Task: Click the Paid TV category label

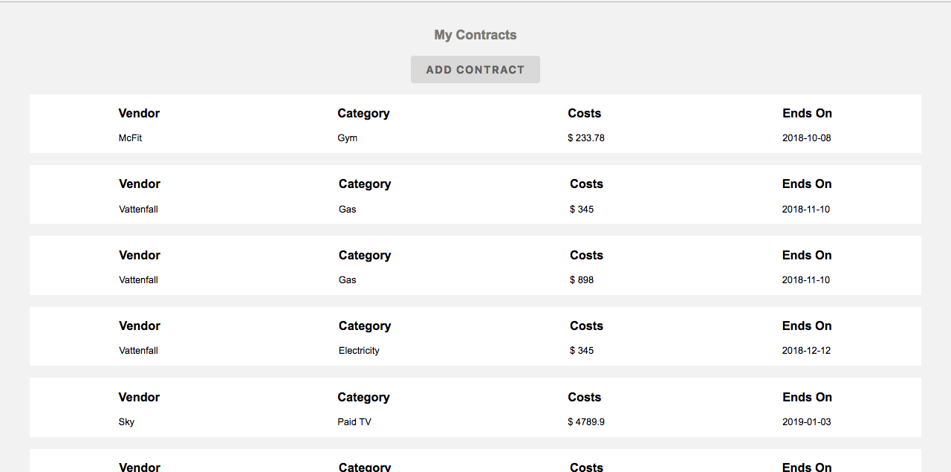Action: 354,421
